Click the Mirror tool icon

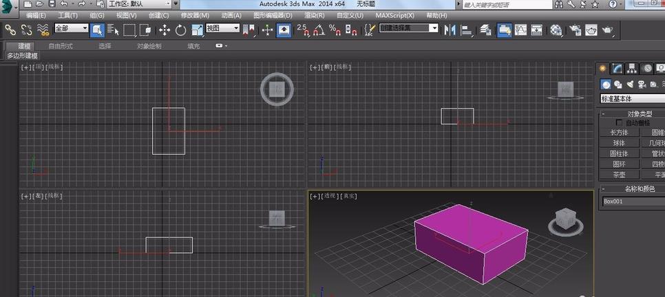pos(450,30)
